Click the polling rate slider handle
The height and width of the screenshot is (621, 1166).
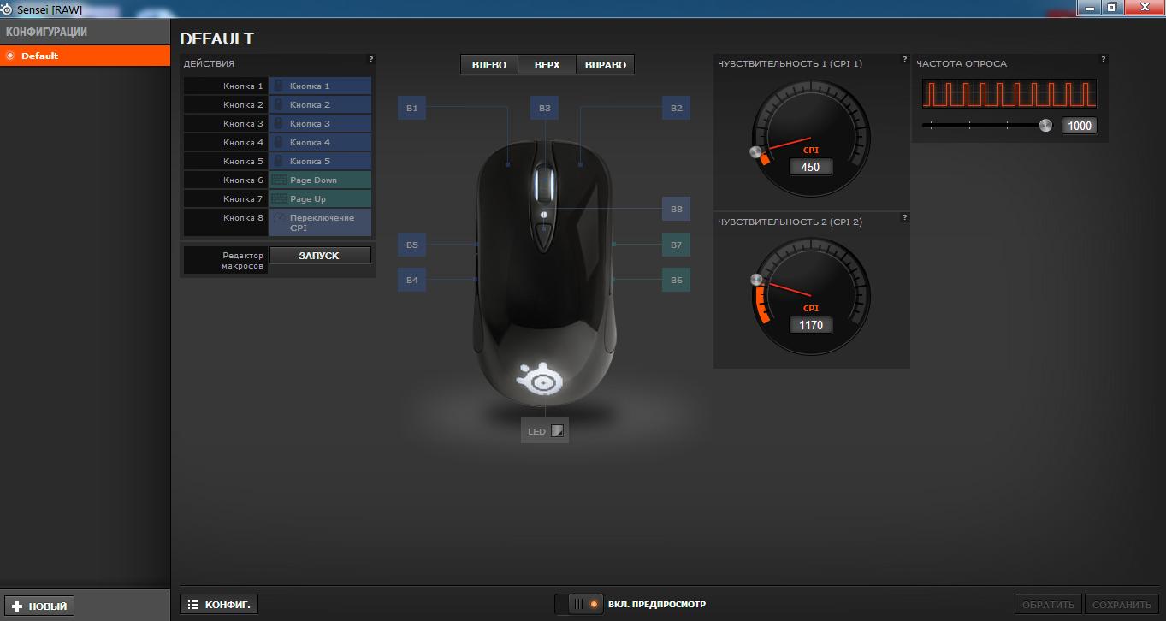coord(1045,125)
